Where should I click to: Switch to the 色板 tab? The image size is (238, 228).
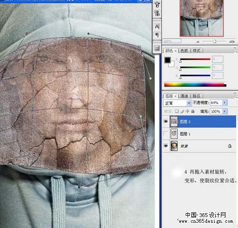pos(184,50)
